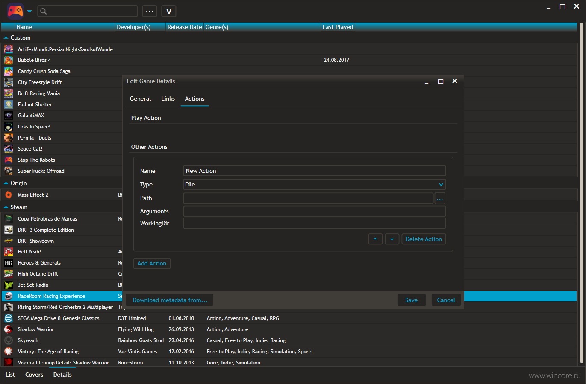Collapse the Custom group

pos(6,38)
